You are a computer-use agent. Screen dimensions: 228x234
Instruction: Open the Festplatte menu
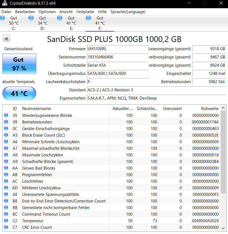(85, 12)
